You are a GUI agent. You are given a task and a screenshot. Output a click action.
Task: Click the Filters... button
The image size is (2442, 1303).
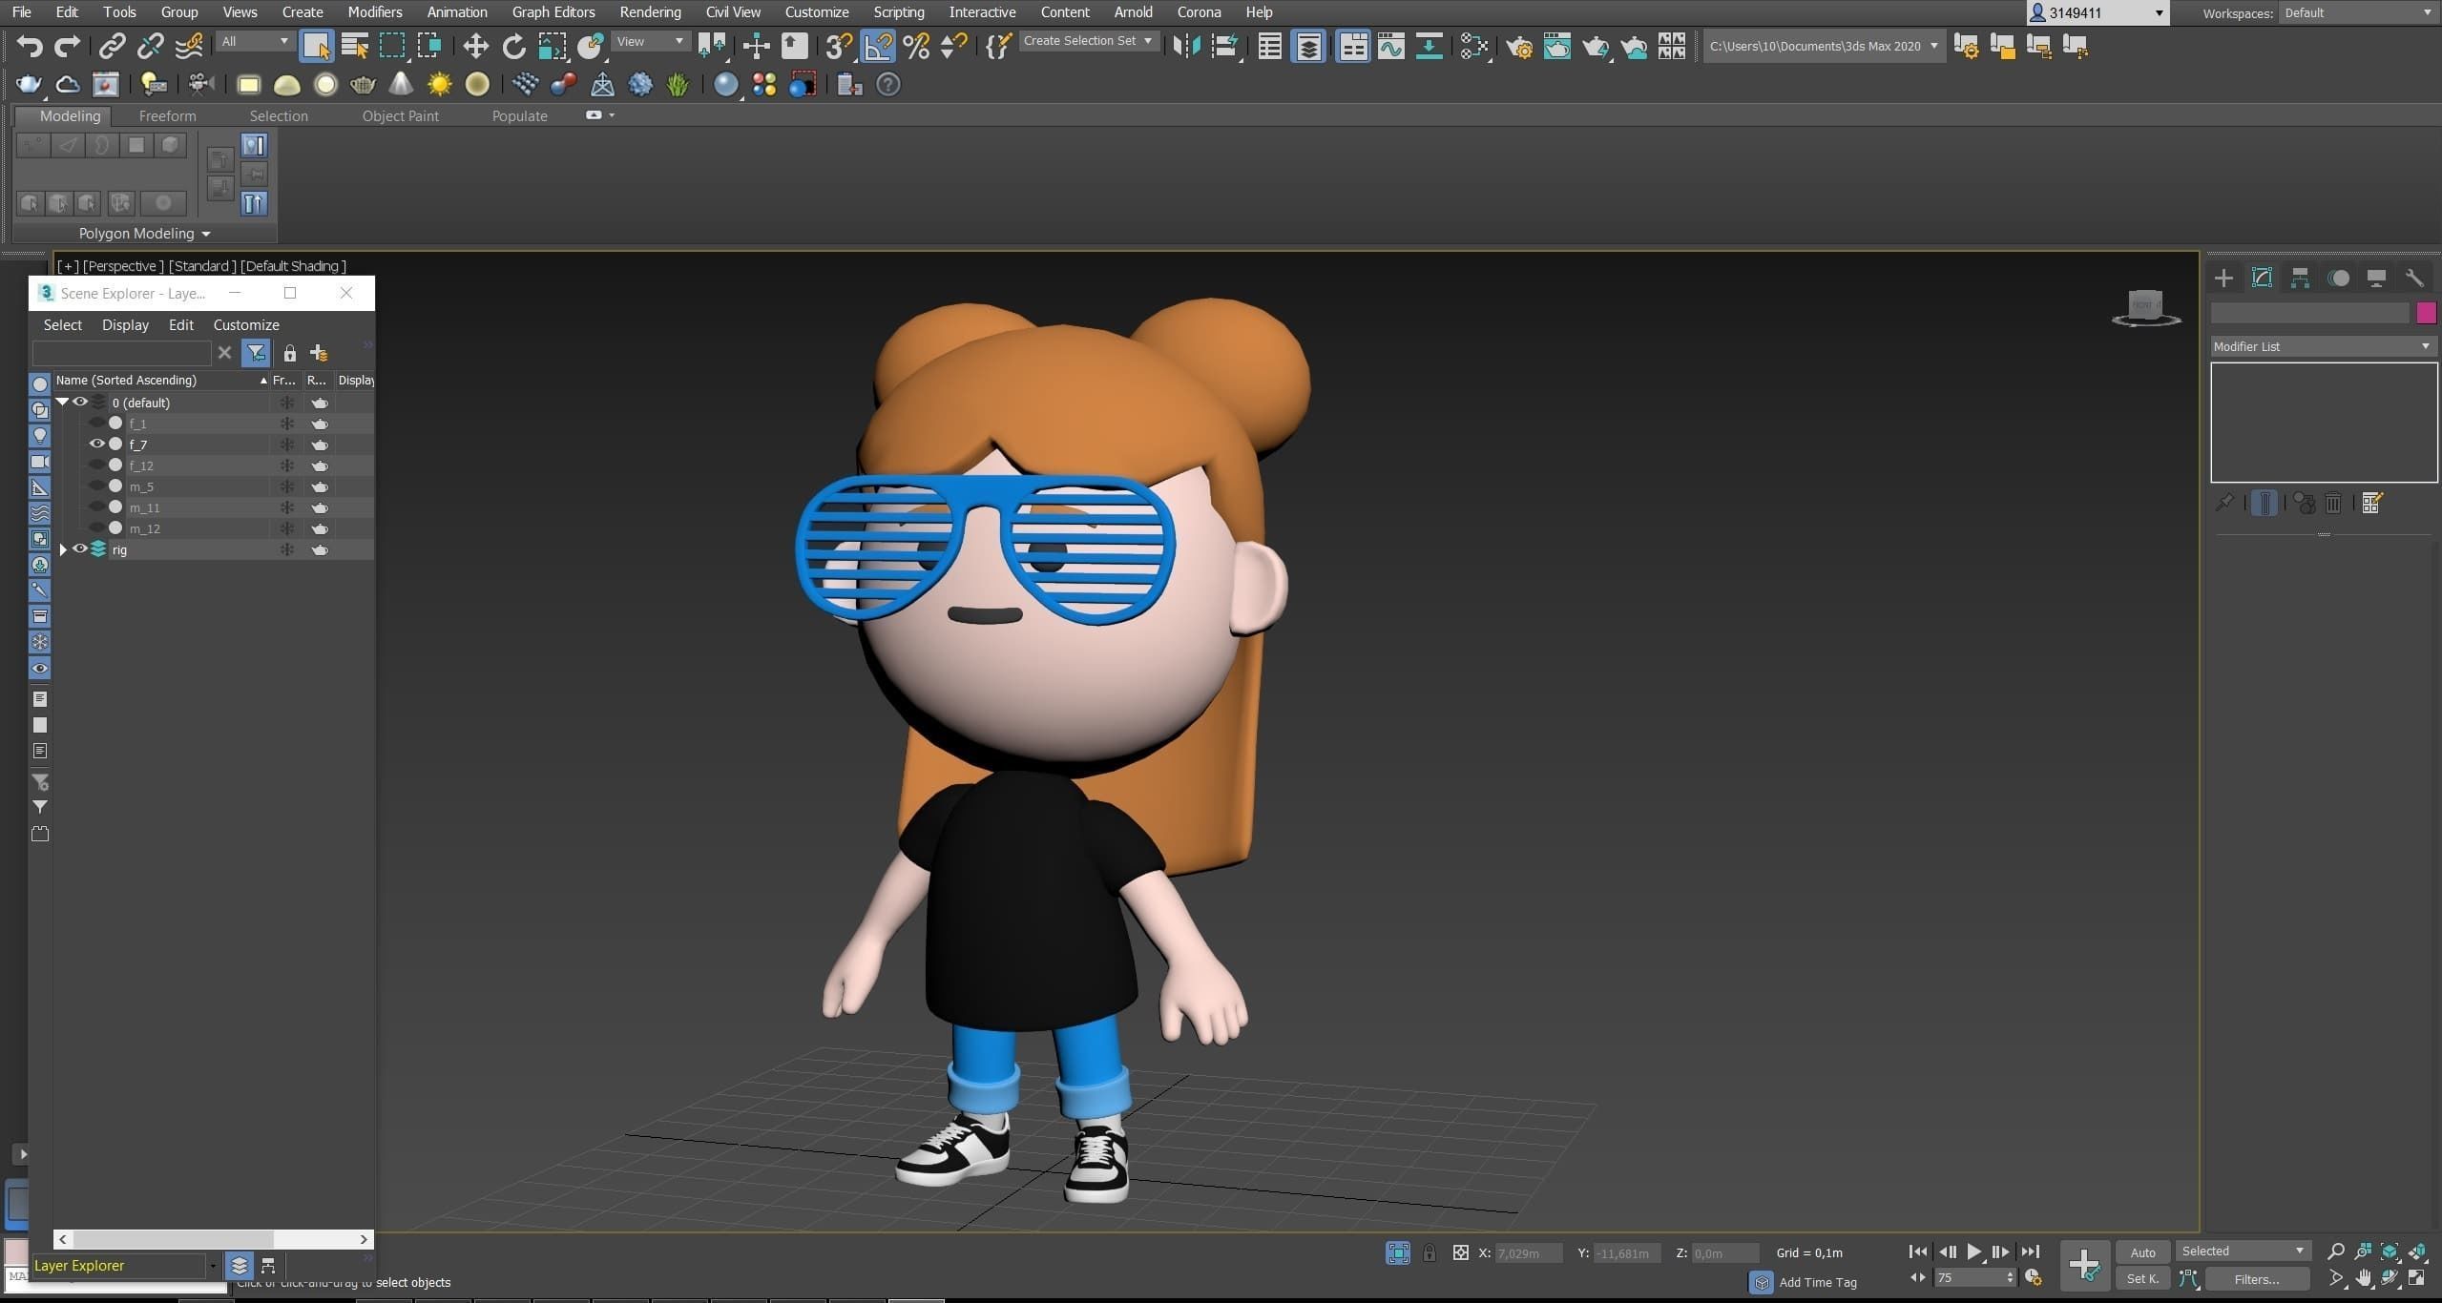[x=2256, y=1278]
